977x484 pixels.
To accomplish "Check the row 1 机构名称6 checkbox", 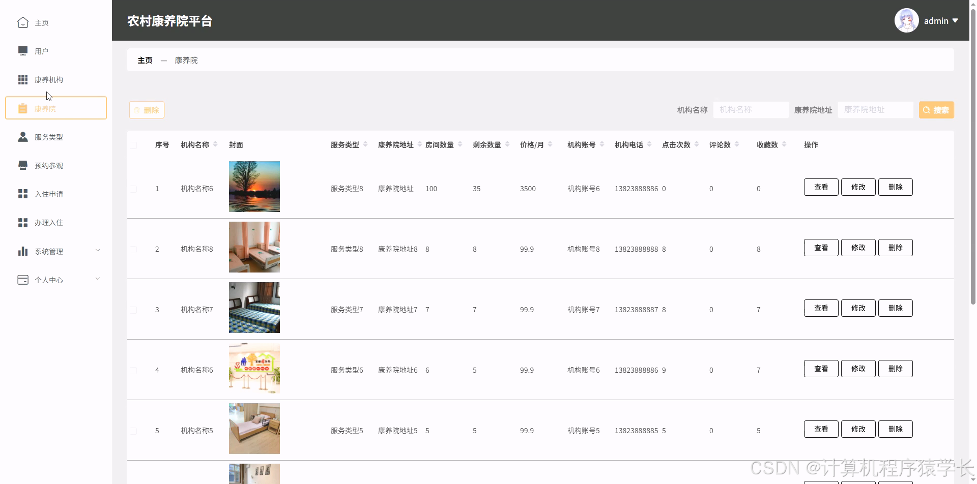I will pyautogui.click(x=133, y=189).
